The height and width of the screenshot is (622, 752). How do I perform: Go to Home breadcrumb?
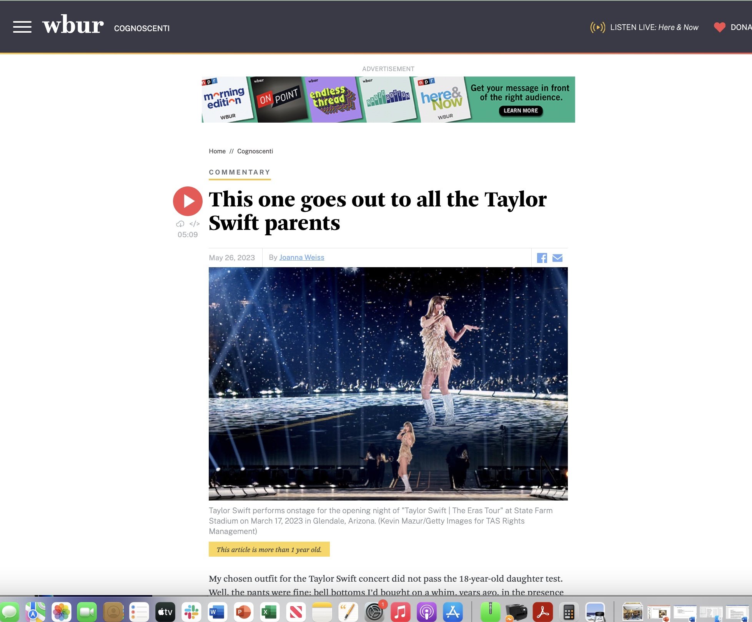pyautogui.click(x=217, y=151)
